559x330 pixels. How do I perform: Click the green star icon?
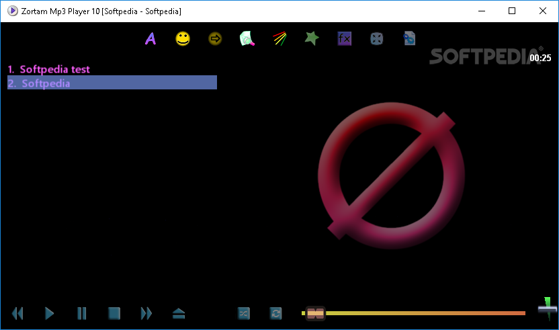click(312, 38)
